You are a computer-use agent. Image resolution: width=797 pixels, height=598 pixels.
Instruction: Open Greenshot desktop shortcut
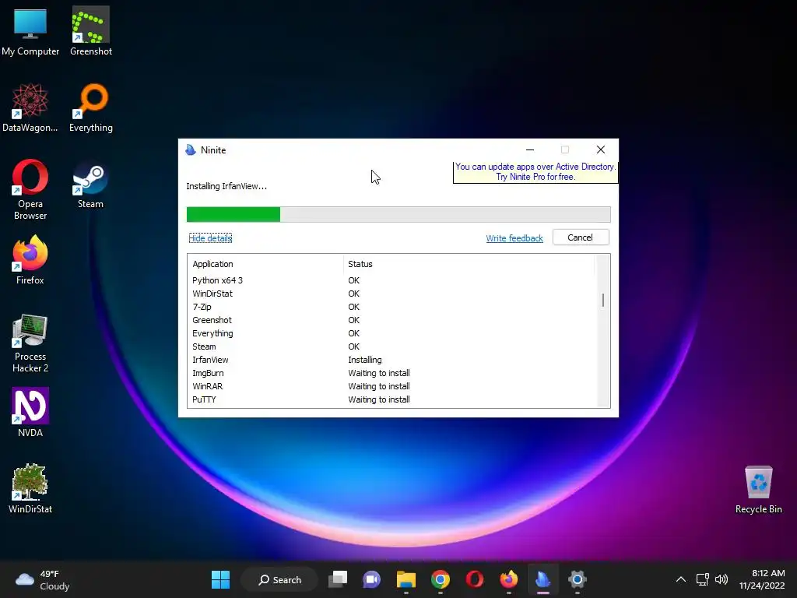(91, 31)
